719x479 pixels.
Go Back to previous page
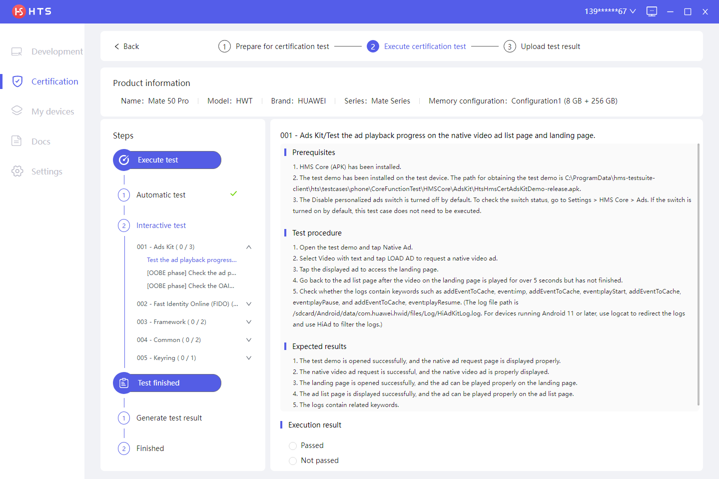pos(127,46)
